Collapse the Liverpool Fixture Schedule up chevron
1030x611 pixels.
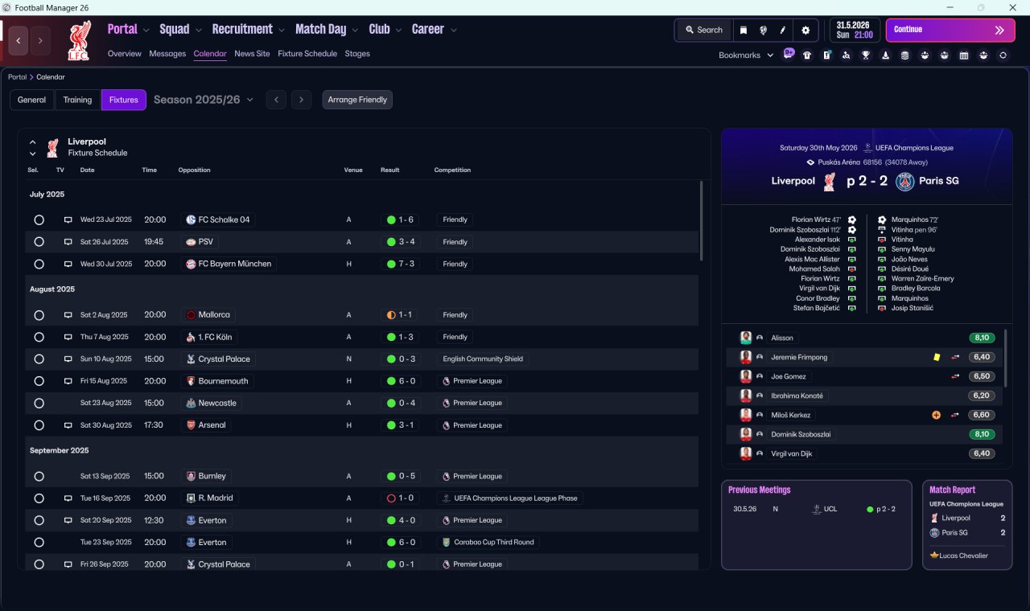point(33,141)
